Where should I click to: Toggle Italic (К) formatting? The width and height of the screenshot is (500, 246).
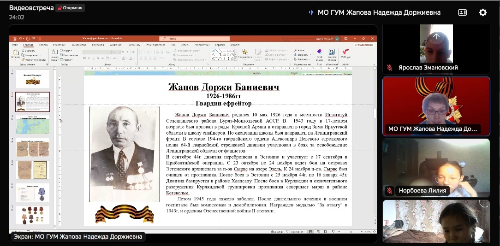(x=89, y=58)
